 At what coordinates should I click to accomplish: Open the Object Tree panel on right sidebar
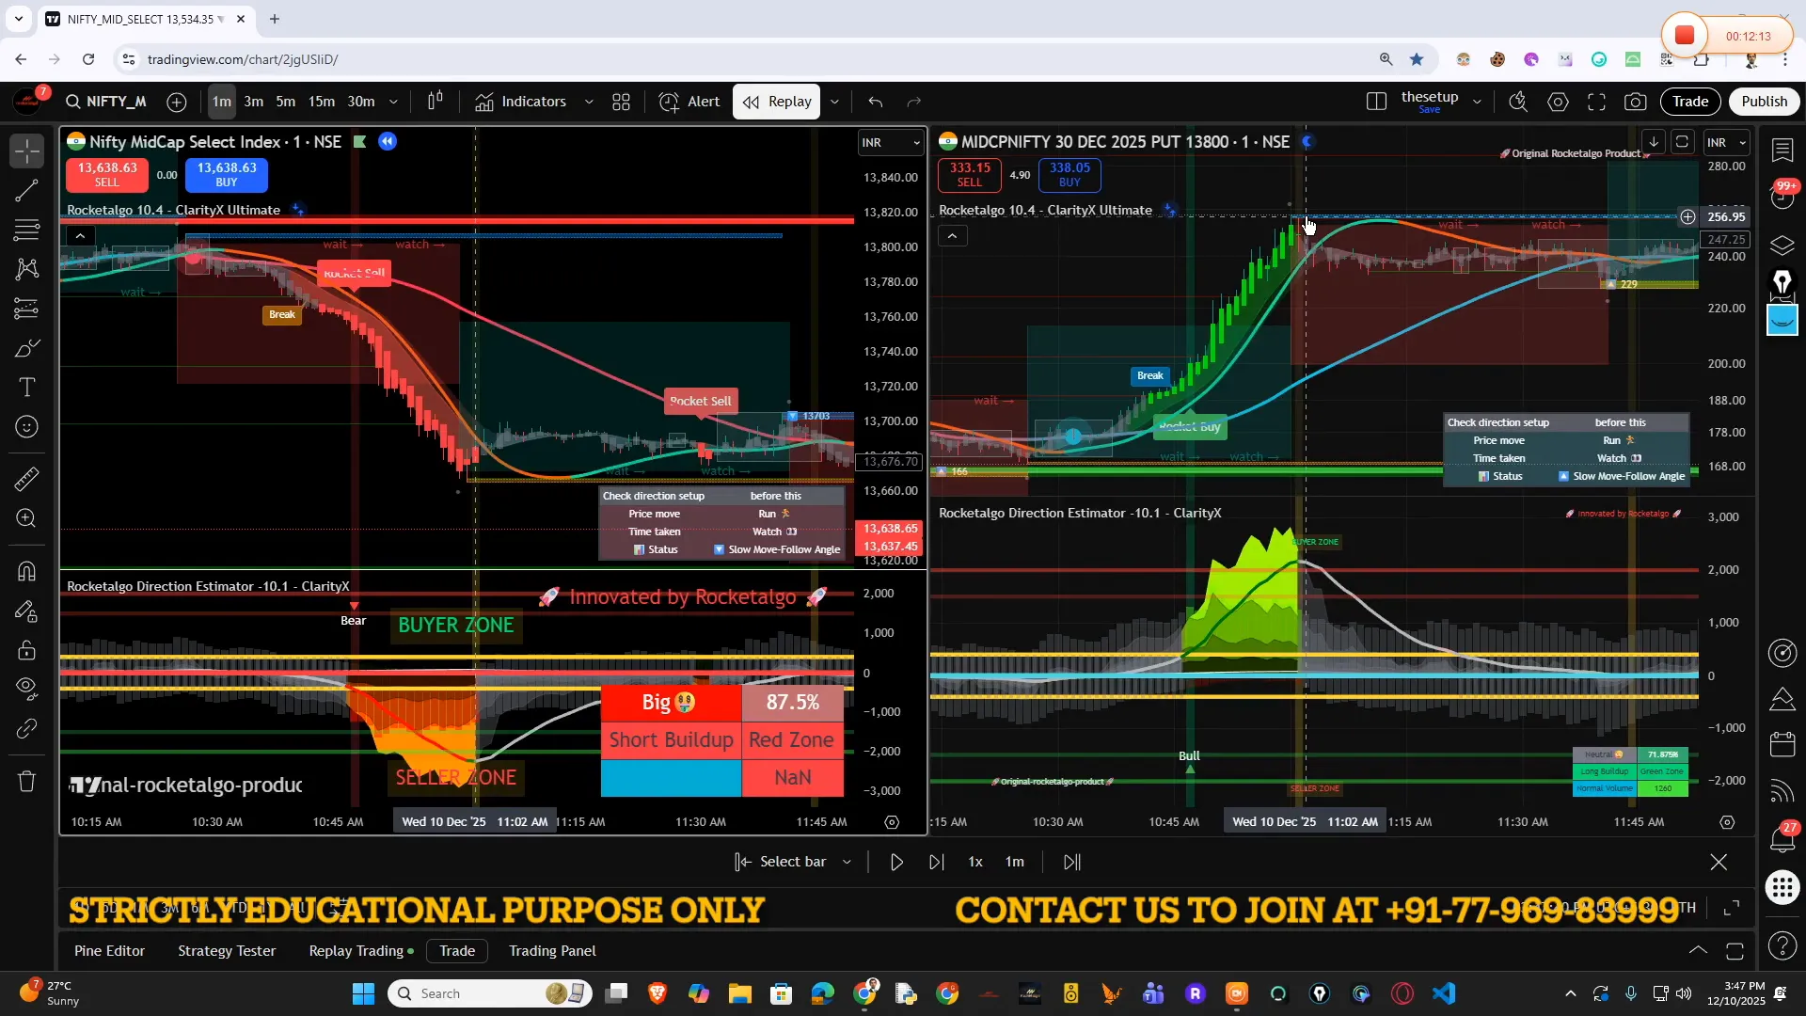coord(1782,245)
